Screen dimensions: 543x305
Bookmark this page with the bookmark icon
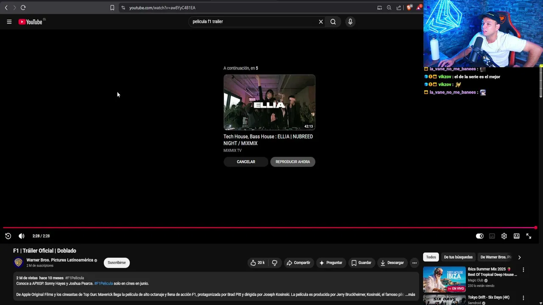(112, 8)
